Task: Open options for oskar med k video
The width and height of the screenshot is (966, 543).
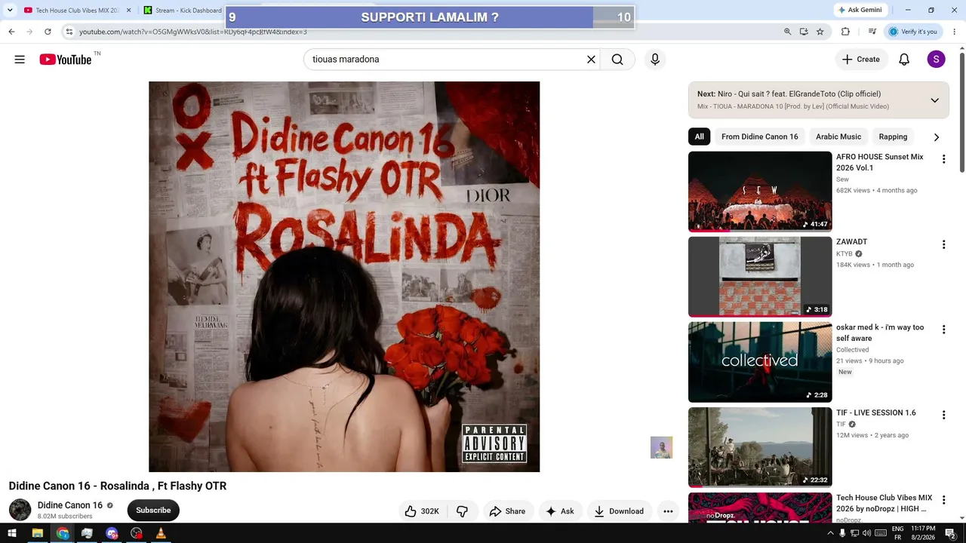Action: (x=943, y=330)
